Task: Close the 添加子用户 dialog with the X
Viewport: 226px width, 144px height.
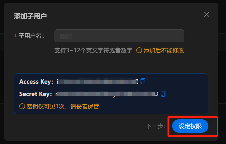Action: pos(206,14)
